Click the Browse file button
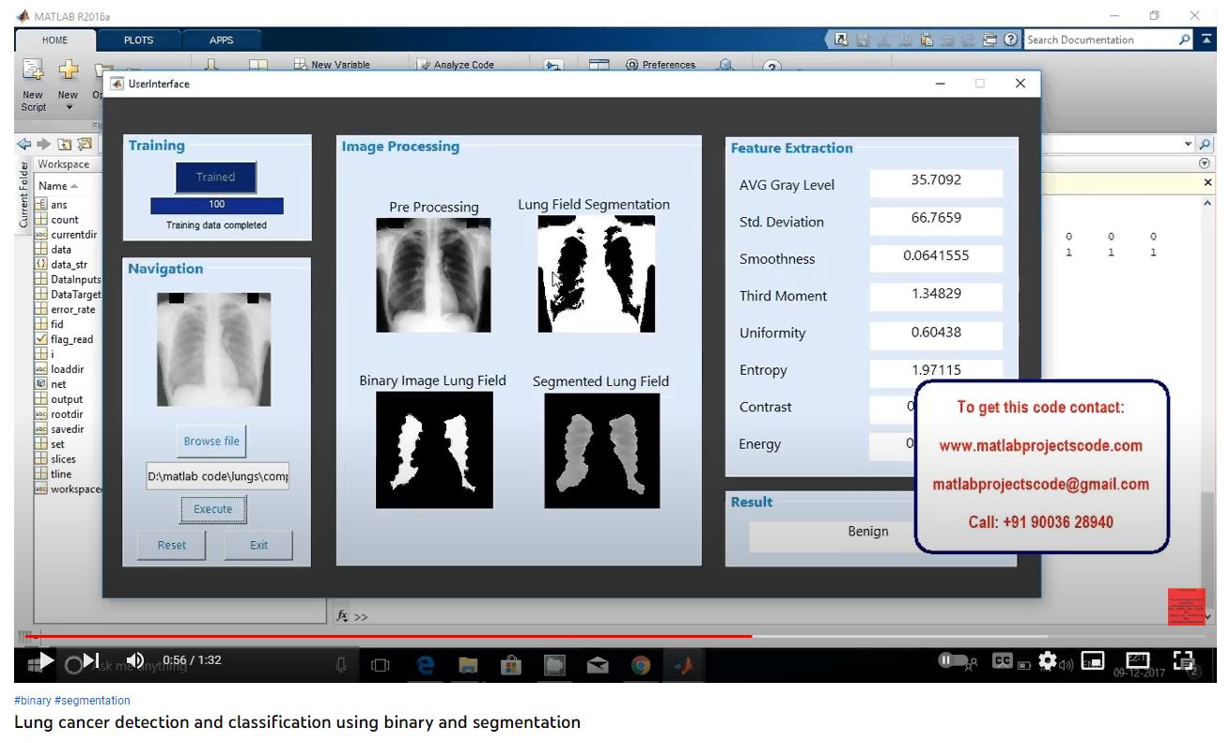This screenshot has width=1230, height=743. pos(211,441)
